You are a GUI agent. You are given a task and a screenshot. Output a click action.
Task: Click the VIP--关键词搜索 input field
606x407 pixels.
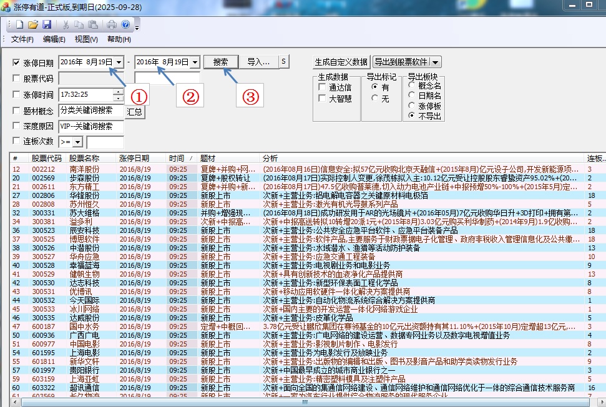pyautogui.click(x=91, y=126)
